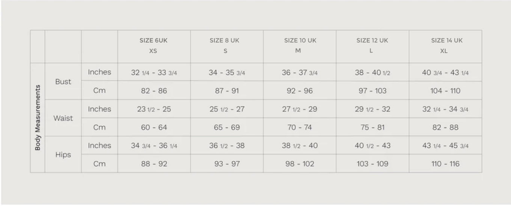Click the Hips row label
The image size is (511, 206).
[x=63, y=154]
